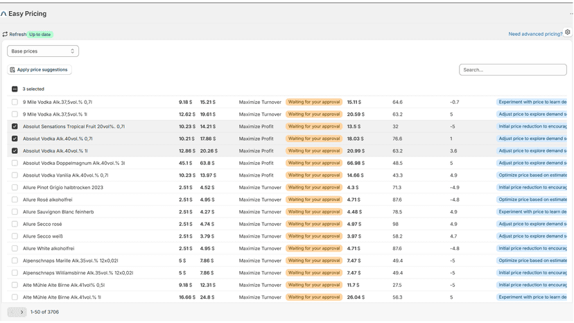Check Allure Rosé alkoholfrei checkbox
The height and width of the screenshot is (323, 574).
(15, 200)
